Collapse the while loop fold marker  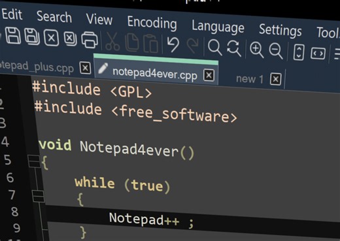point(39,196)
